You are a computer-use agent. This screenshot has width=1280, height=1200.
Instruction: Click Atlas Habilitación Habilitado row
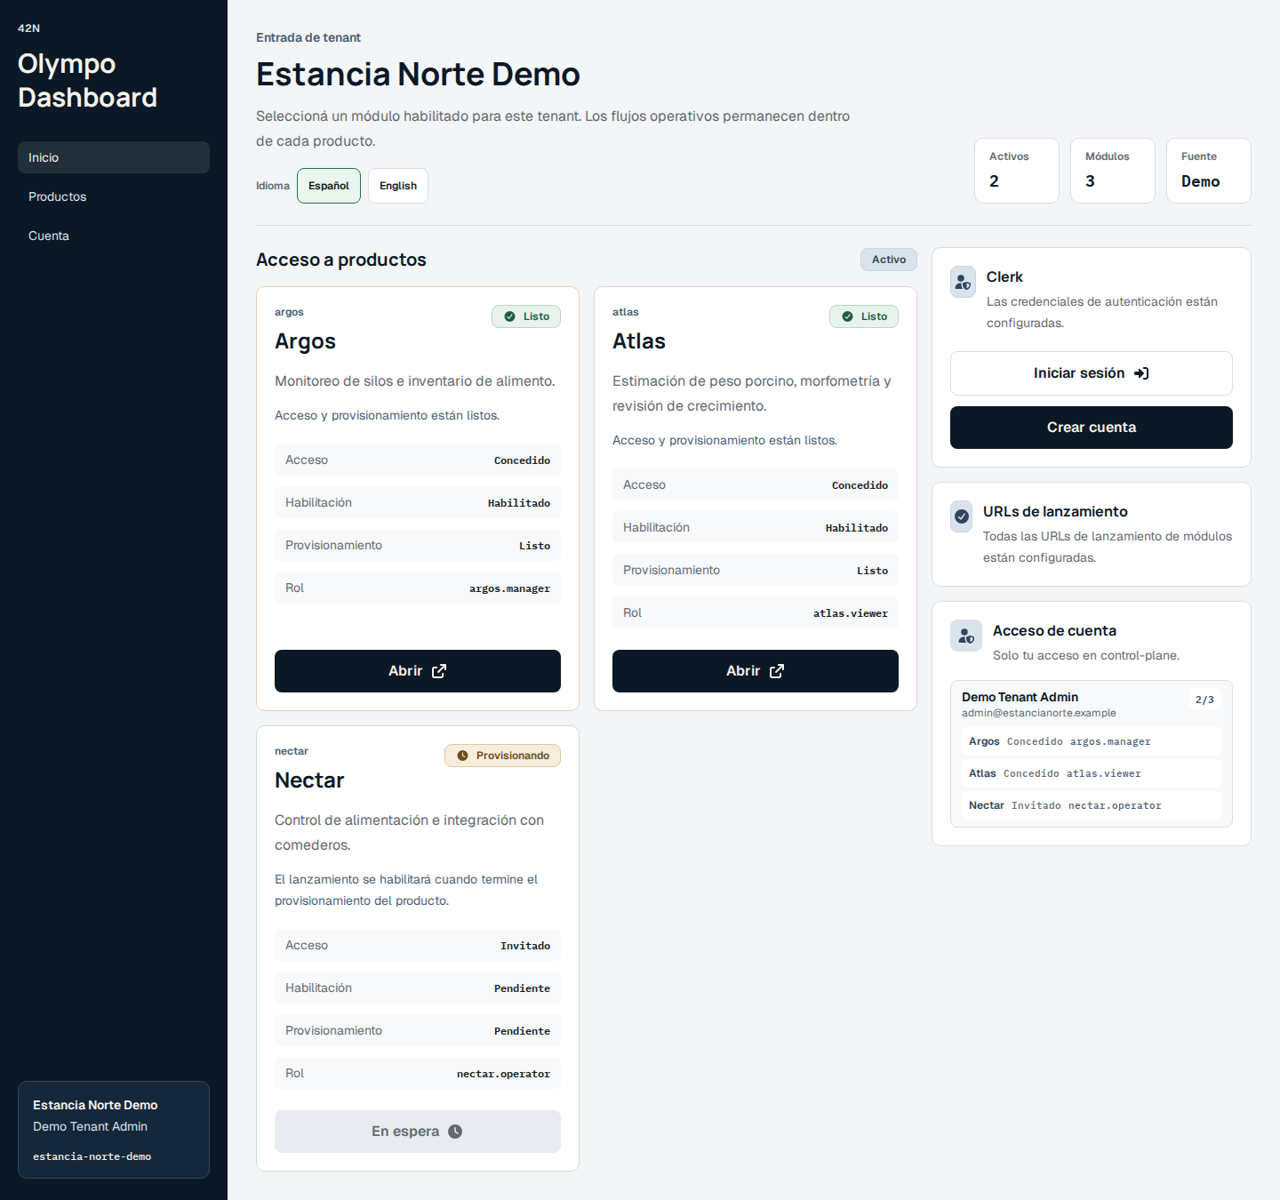(x=756, y=527)
